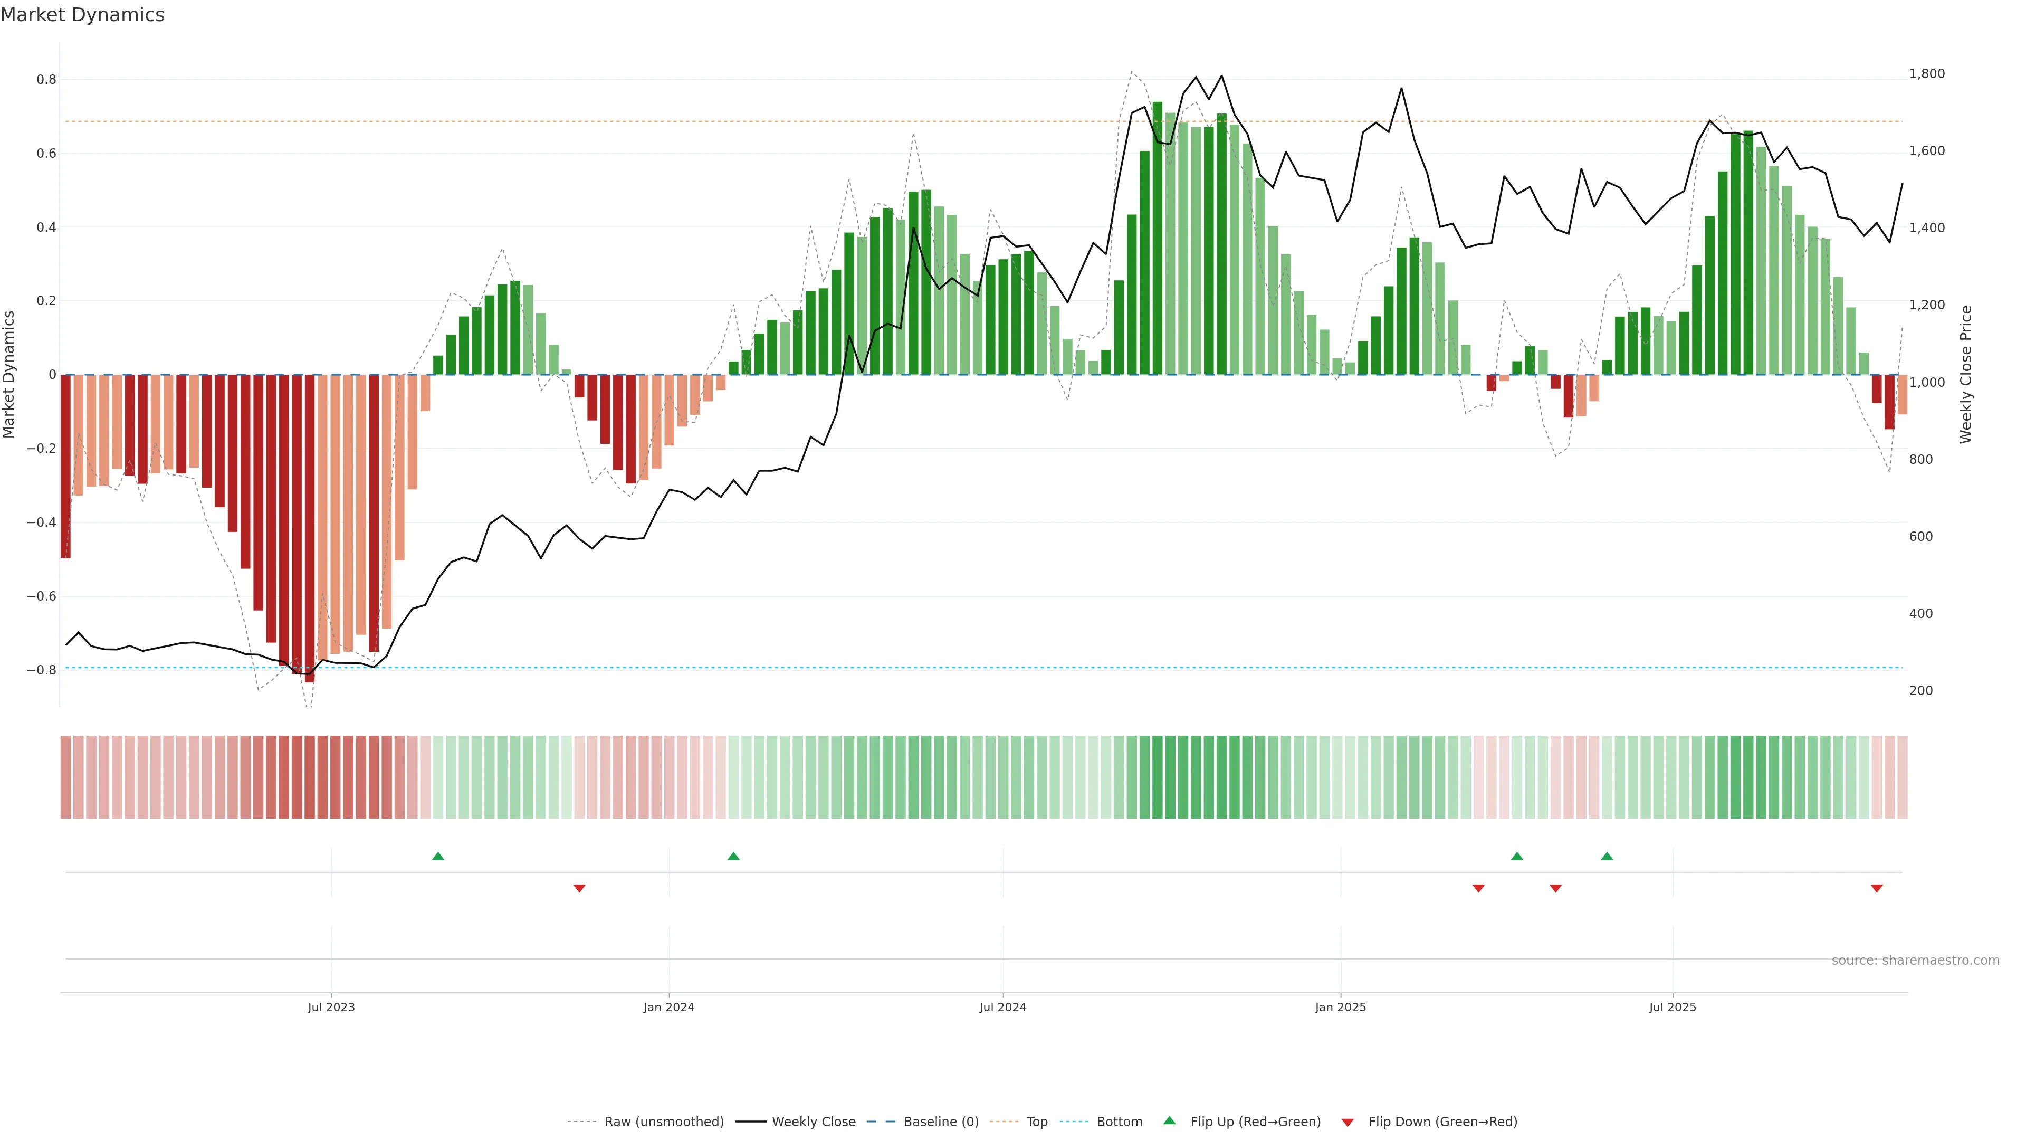2026x1140 pixels.
Task: Click the Jul 2024 x-axis label
Action: 1003,1007
